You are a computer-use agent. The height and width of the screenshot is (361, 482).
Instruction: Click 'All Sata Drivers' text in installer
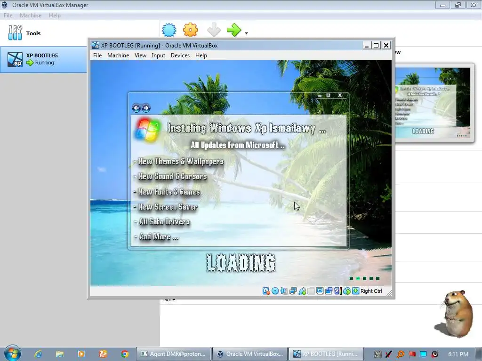[x=164, y=222]
